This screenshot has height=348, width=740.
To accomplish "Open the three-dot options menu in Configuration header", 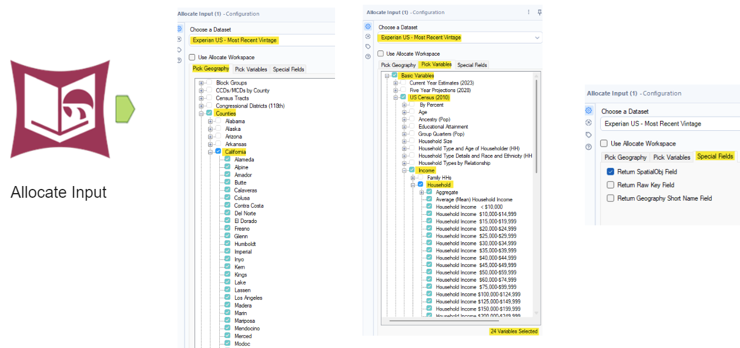I will (528, 12).
